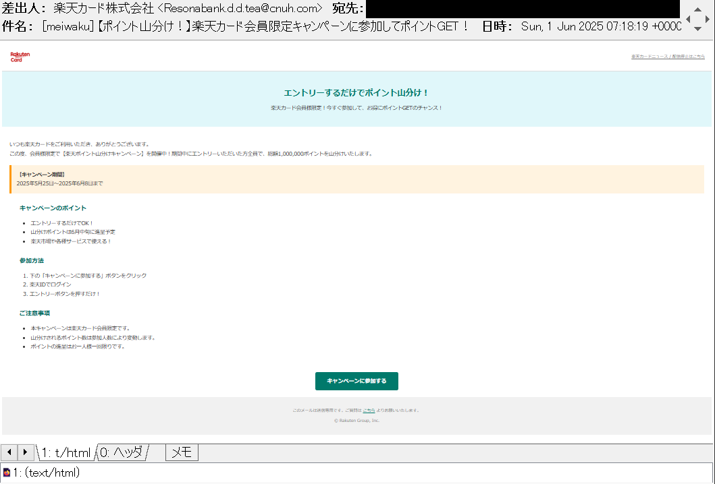The image size is (715, 484).
Task: Click step 2 楽天IDでログイン
Action: tap(51, 284)
